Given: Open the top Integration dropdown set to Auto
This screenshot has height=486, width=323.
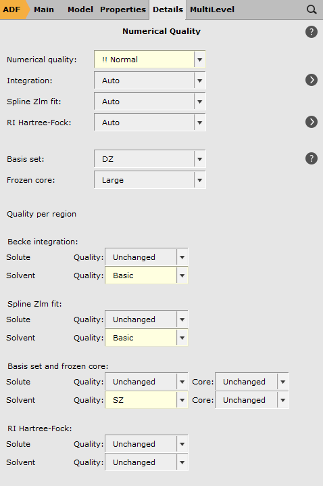Looking at the screenshot, I should [150, 81].
